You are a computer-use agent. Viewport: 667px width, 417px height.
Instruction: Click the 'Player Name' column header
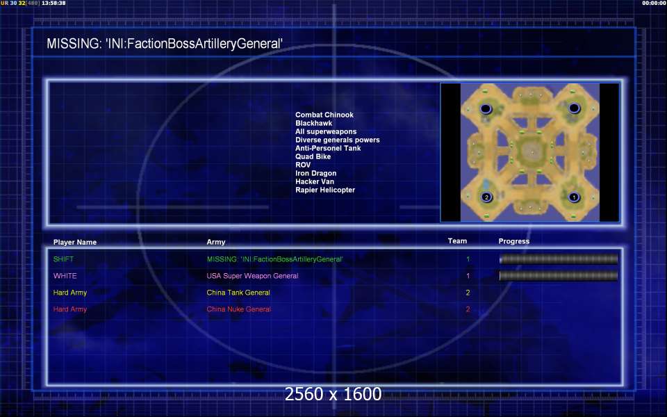75,242
